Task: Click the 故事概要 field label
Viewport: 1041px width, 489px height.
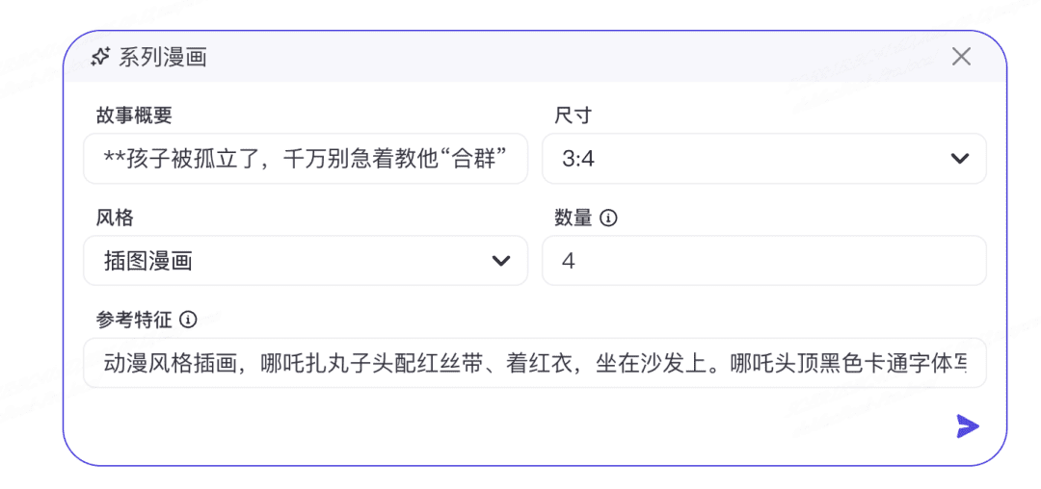Action: point(134,116)
